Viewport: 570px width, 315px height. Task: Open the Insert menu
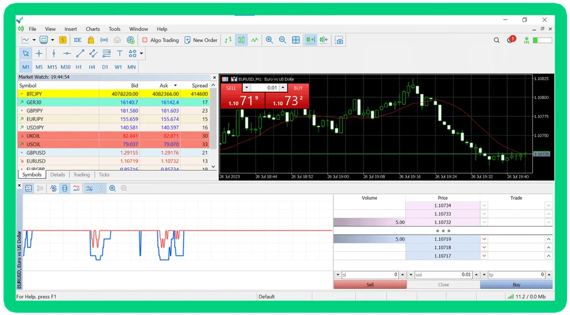(71, 29)
